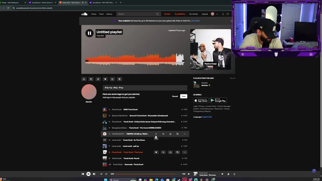Toggle repeat in the player bar

coord(106,174)
